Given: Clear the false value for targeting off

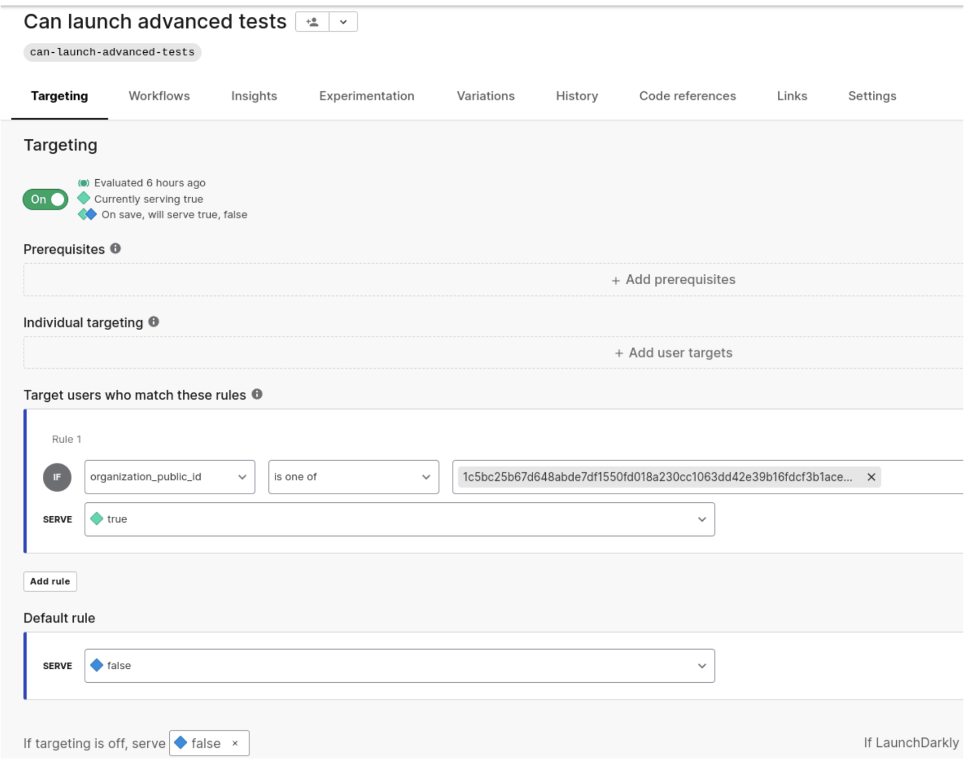Looking at the screenshot, I should [x=235, y=744].
